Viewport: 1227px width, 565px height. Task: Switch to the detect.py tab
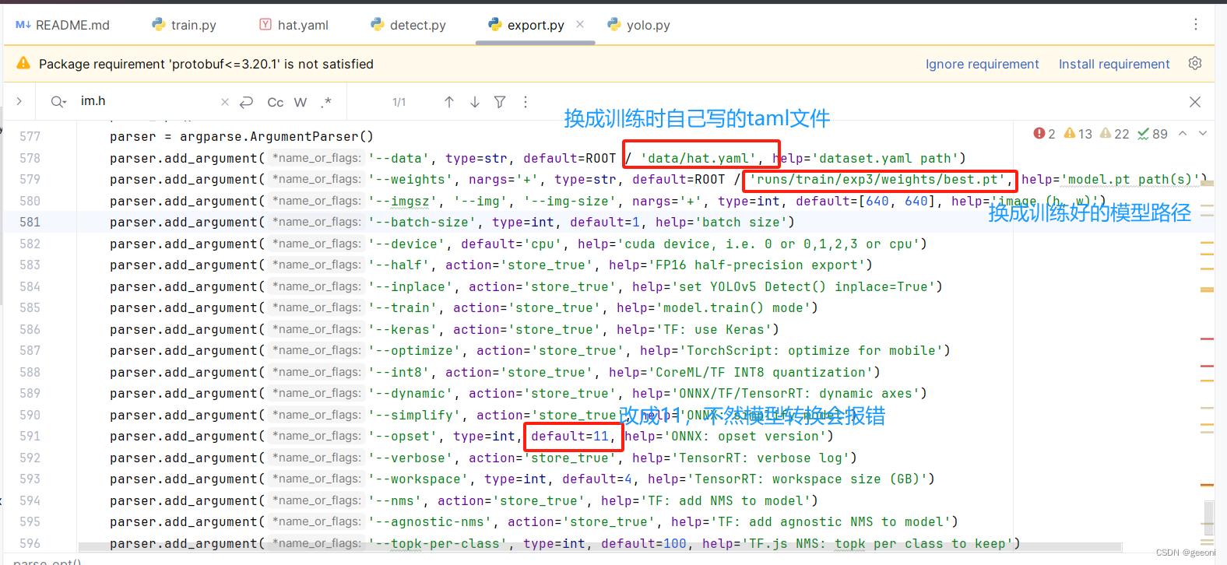[x=409, y=25]
